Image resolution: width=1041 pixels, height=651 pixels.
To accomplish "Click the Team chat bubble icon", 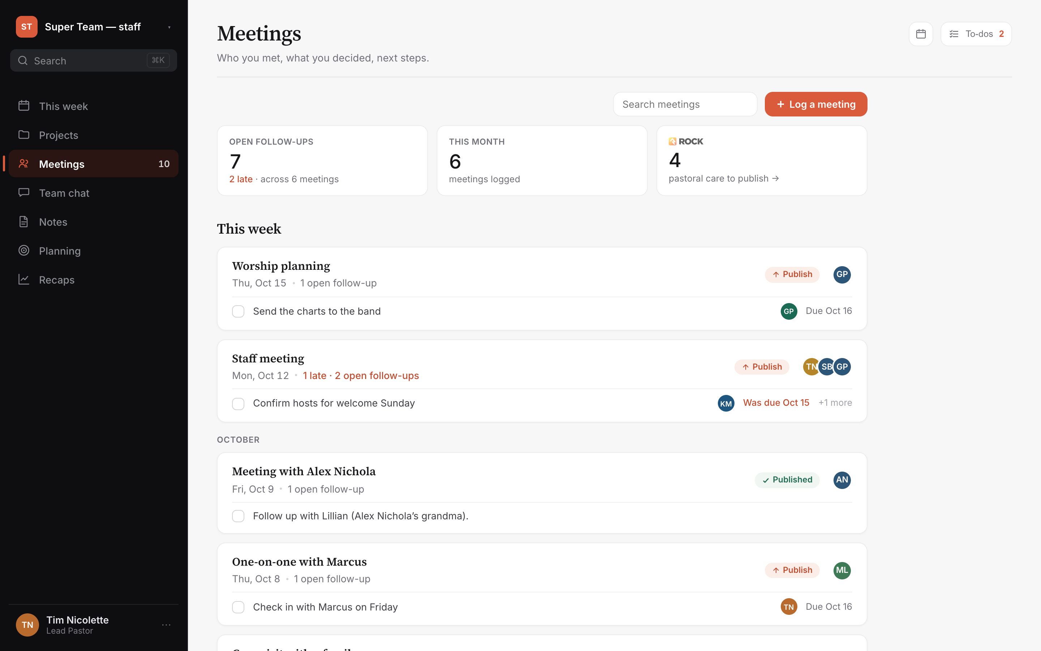I will (x=23, y=192).
